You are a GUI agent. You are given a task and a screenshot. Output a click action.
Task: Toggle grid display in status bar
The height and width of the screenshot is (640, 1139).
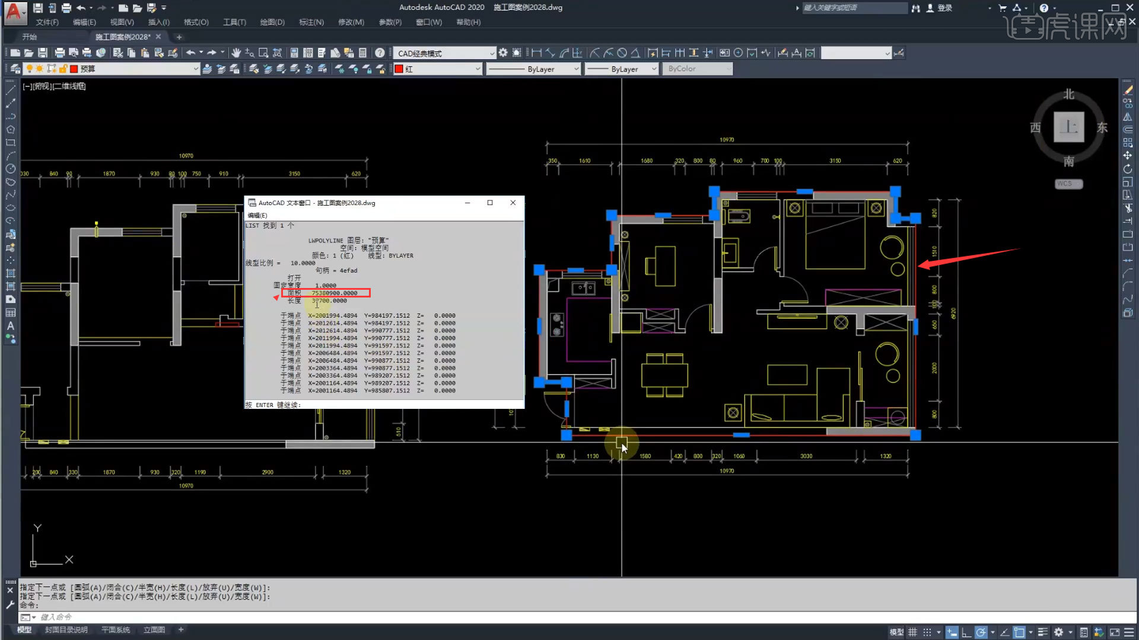coord(912,632)
